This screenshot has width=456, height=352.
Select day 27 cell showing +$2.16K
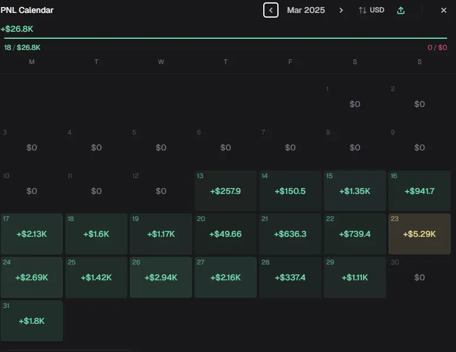(226, 277)
